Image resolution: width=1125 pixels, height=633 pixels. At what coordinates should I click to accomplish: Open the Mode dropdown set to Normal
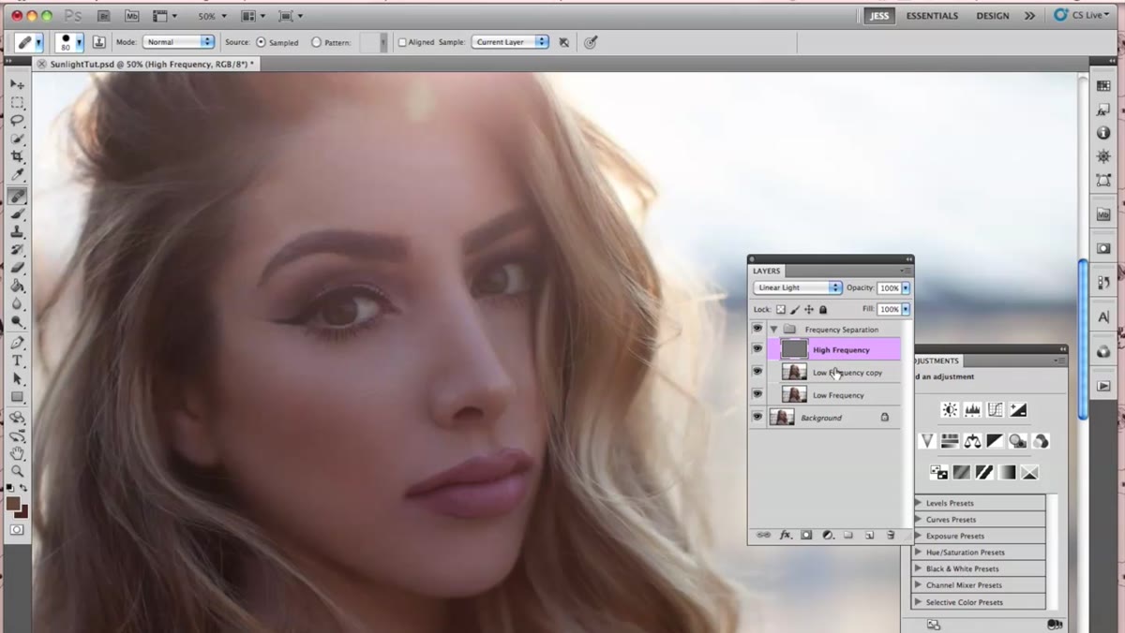click(x=178, y=42)
